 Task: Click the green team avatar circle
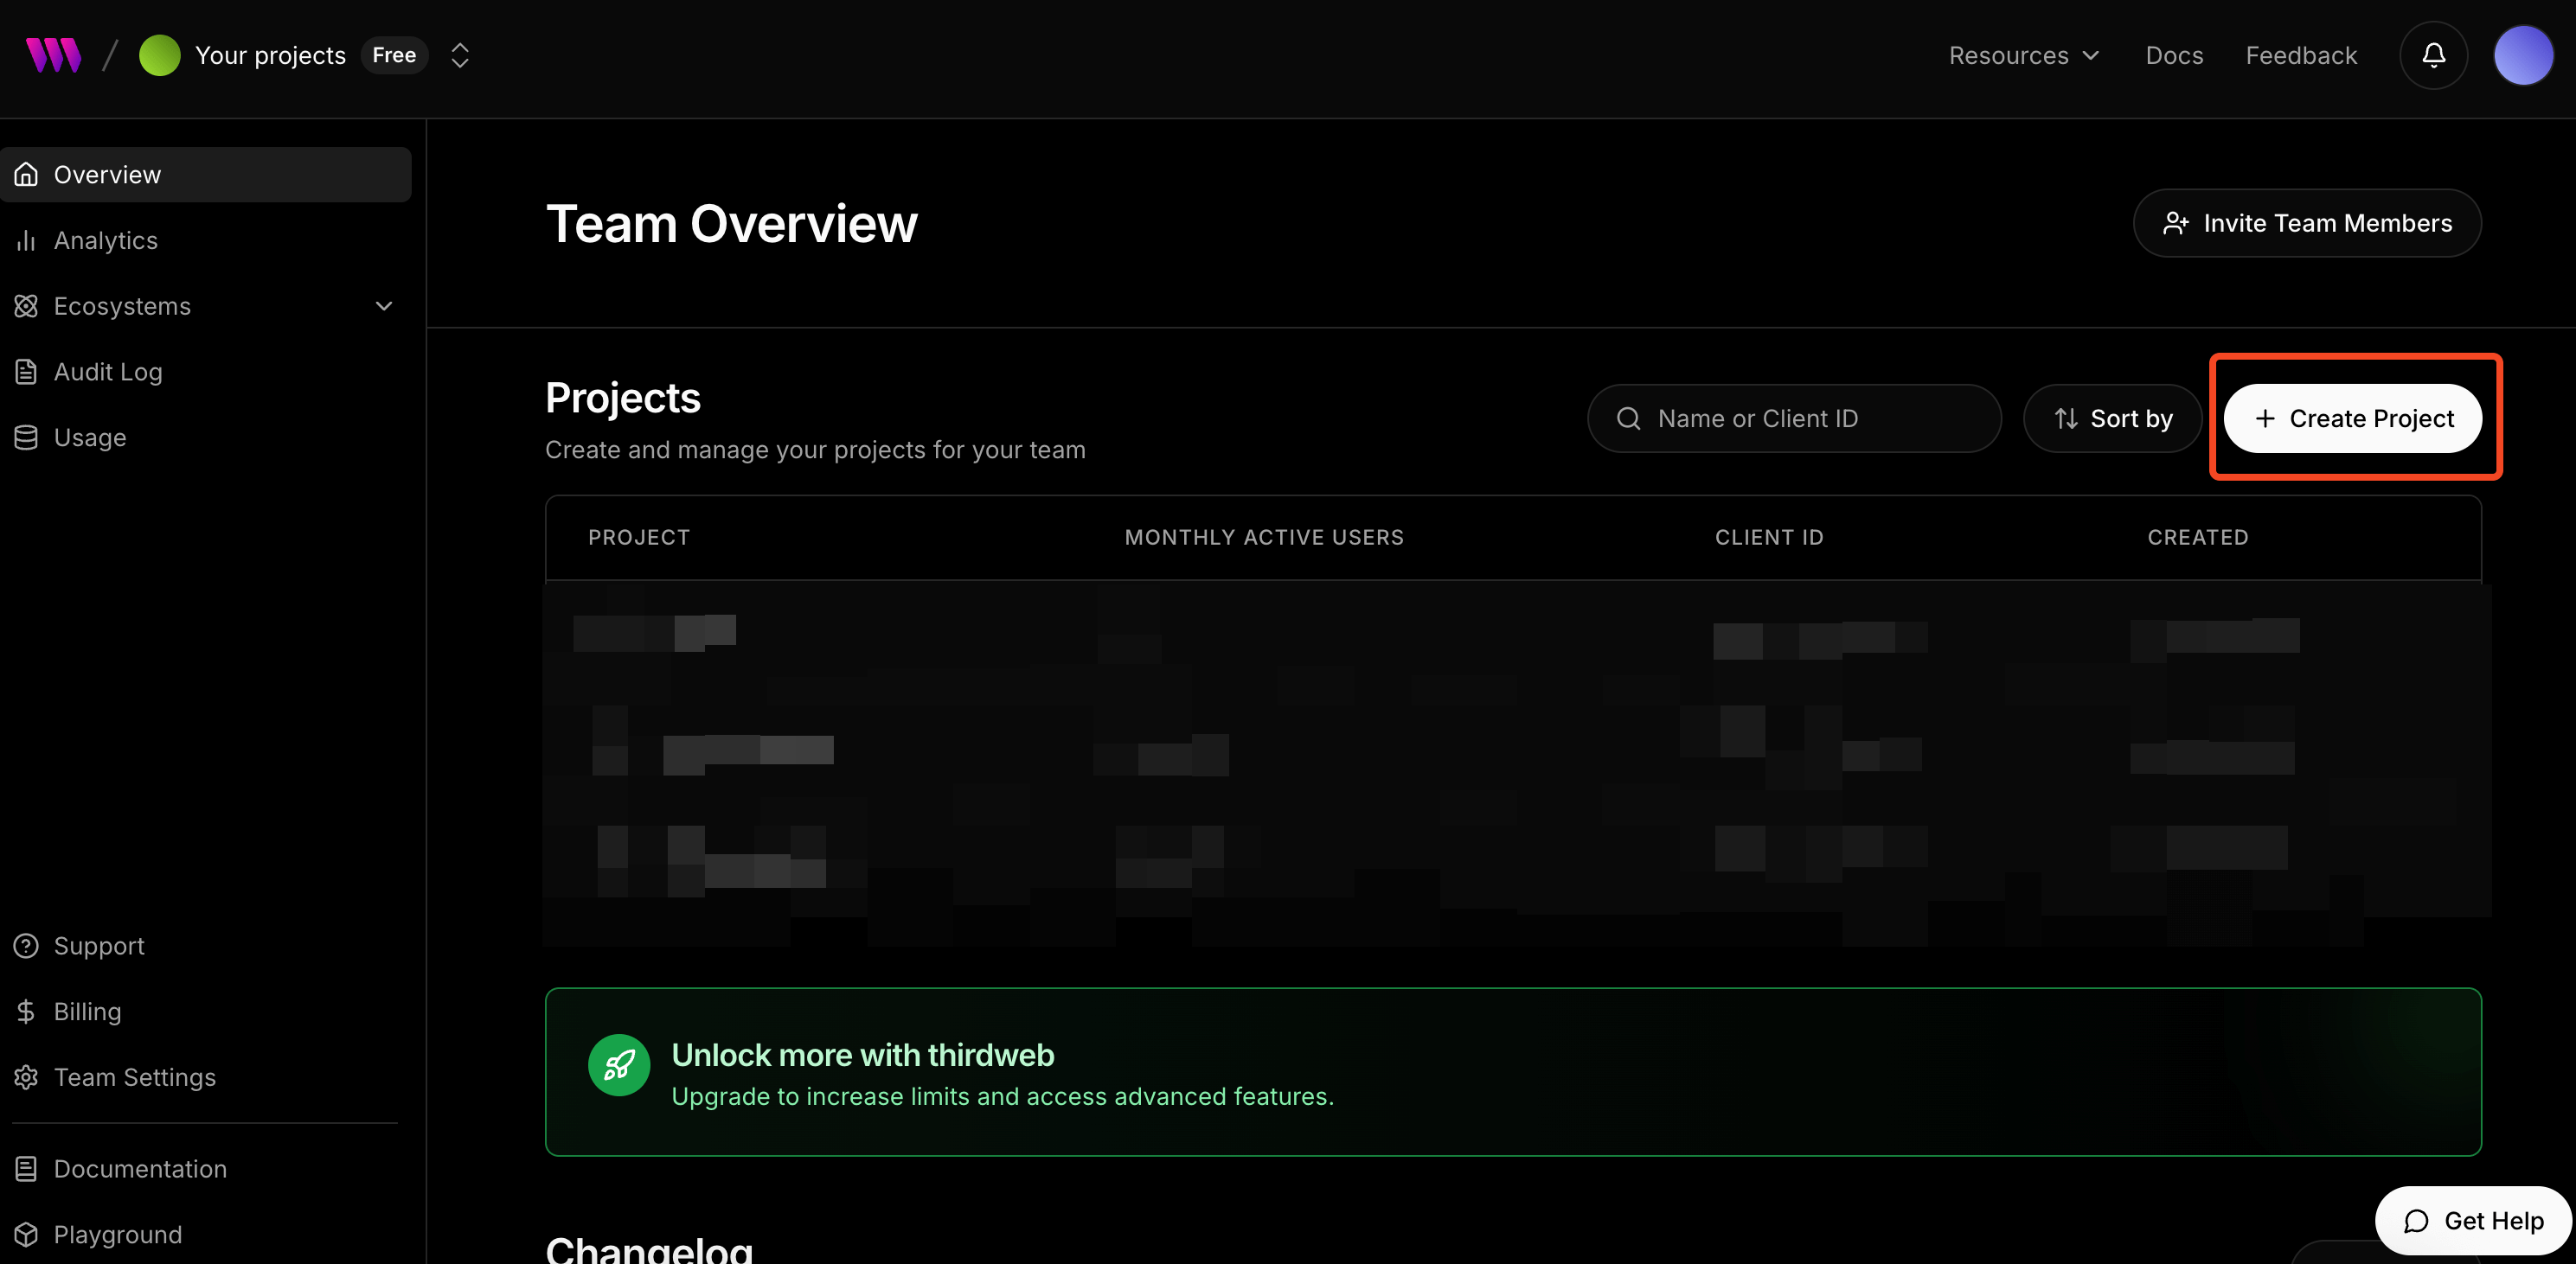(x=159, y=55)
